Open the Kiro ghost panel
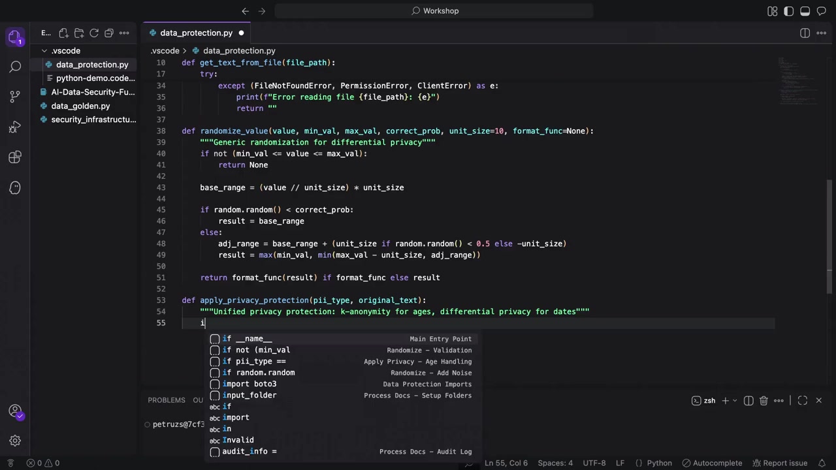 (x=15, y=188)
